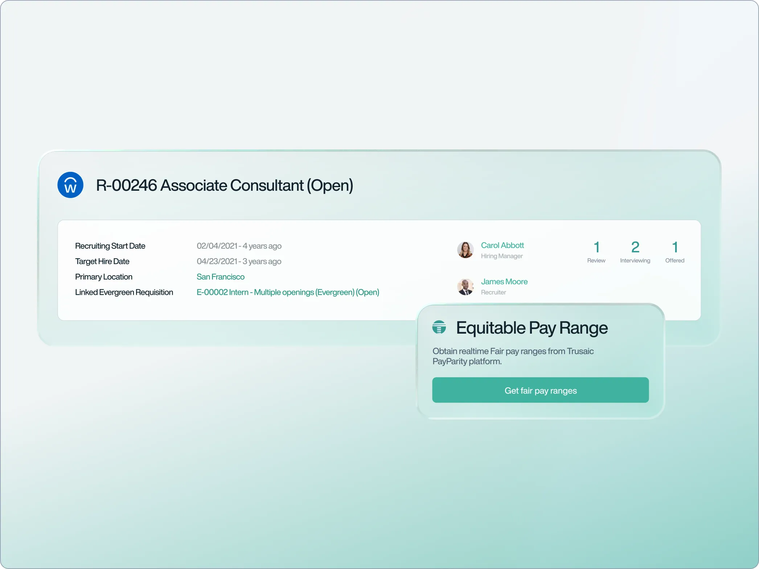
Task: Click the Trusaic PayParity description text
Action: [513, 356]
